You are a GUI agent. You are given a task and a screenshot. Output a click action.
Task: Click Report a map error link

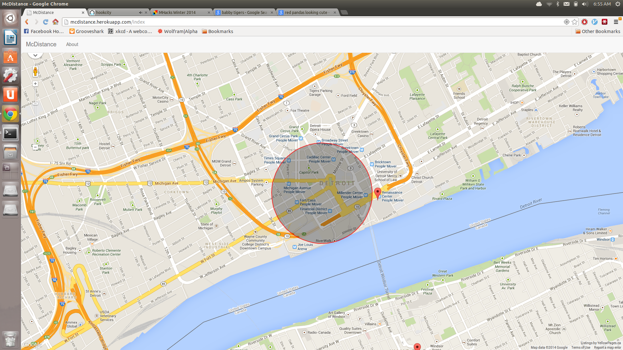pos(607,347)
